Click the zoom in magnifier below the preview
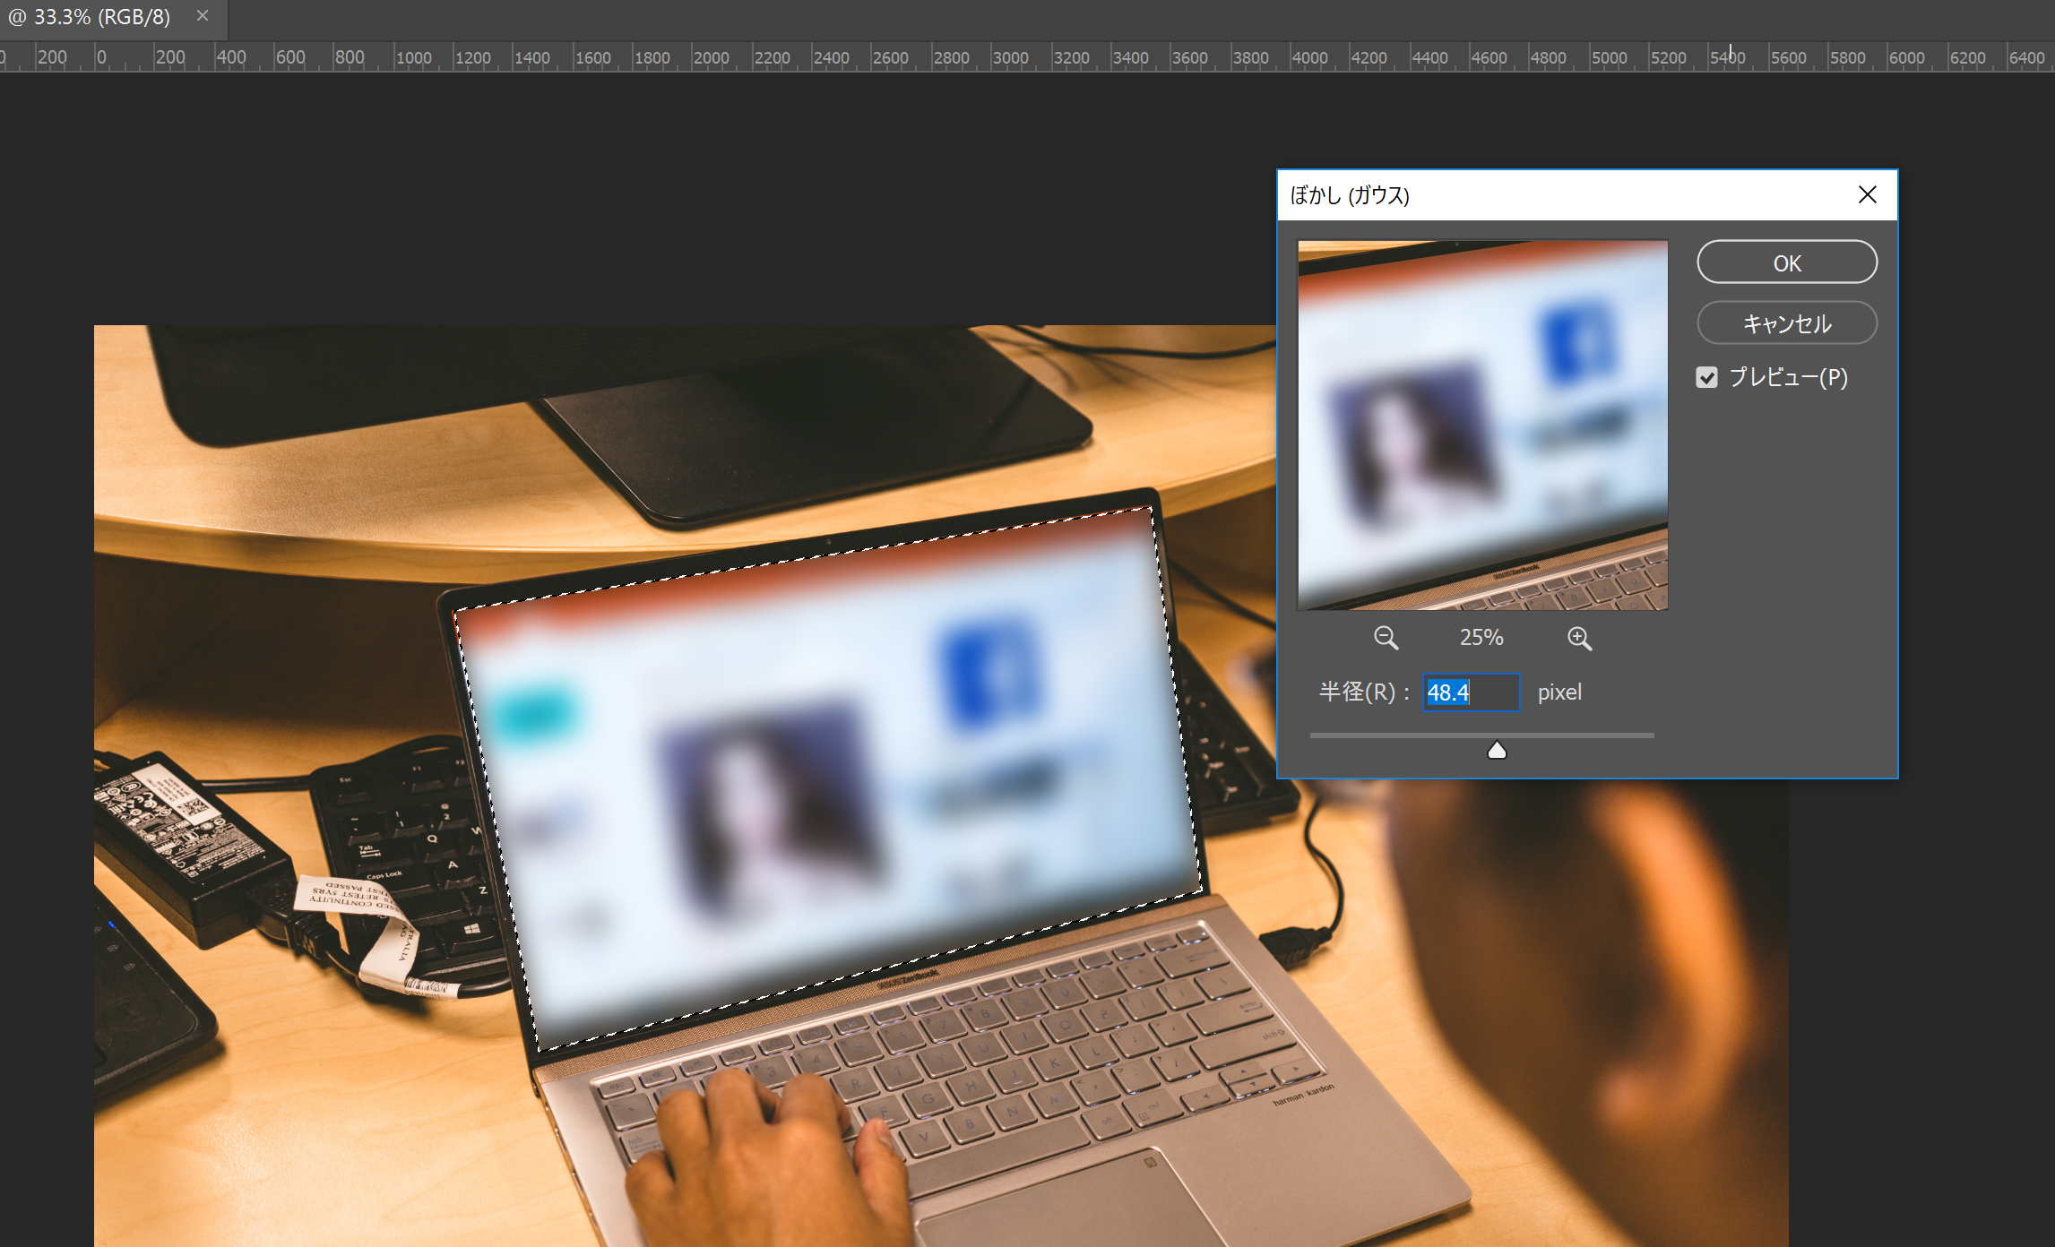 click(x=1579, y=638)
